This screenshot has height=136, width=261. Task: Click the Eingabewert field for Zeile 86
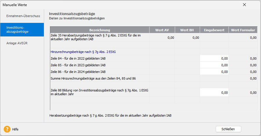click(214, 72)
